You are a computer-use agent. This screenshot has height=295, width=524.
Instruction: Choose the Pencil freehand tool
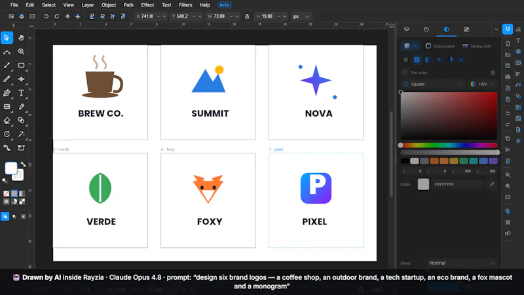7,79
